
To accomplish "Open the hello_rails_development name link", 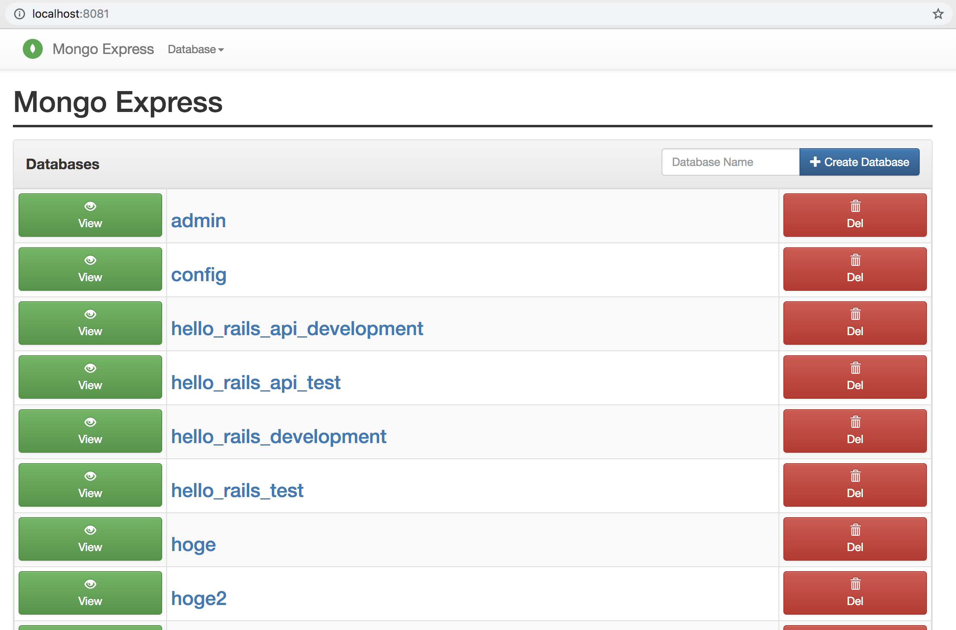I will pyautogui.click(x=279, y=437).
